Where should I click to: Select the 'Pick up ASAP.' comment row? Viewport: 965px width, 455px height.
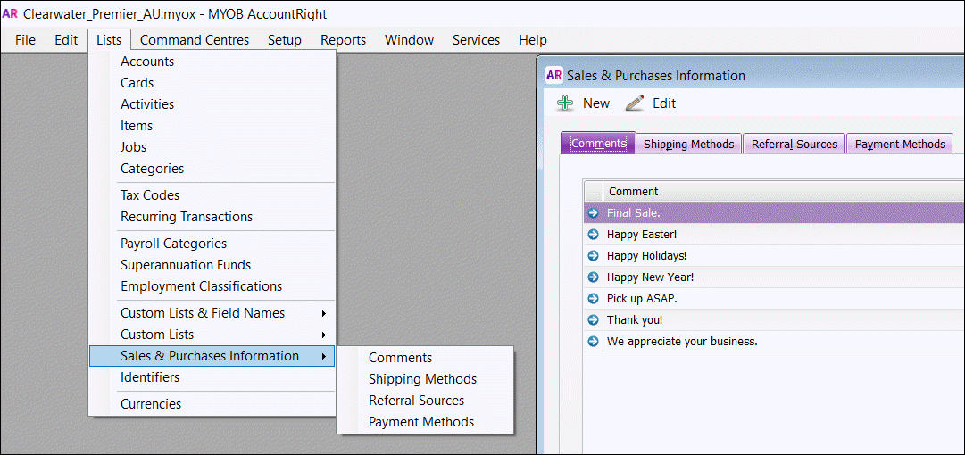tap(774, 299)
